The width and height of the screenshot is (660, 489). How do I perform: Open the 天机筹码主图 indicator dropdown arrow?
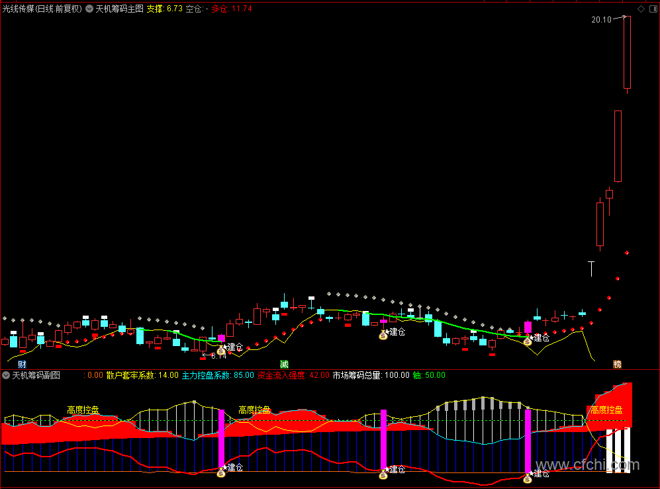[x=89, y=9]
